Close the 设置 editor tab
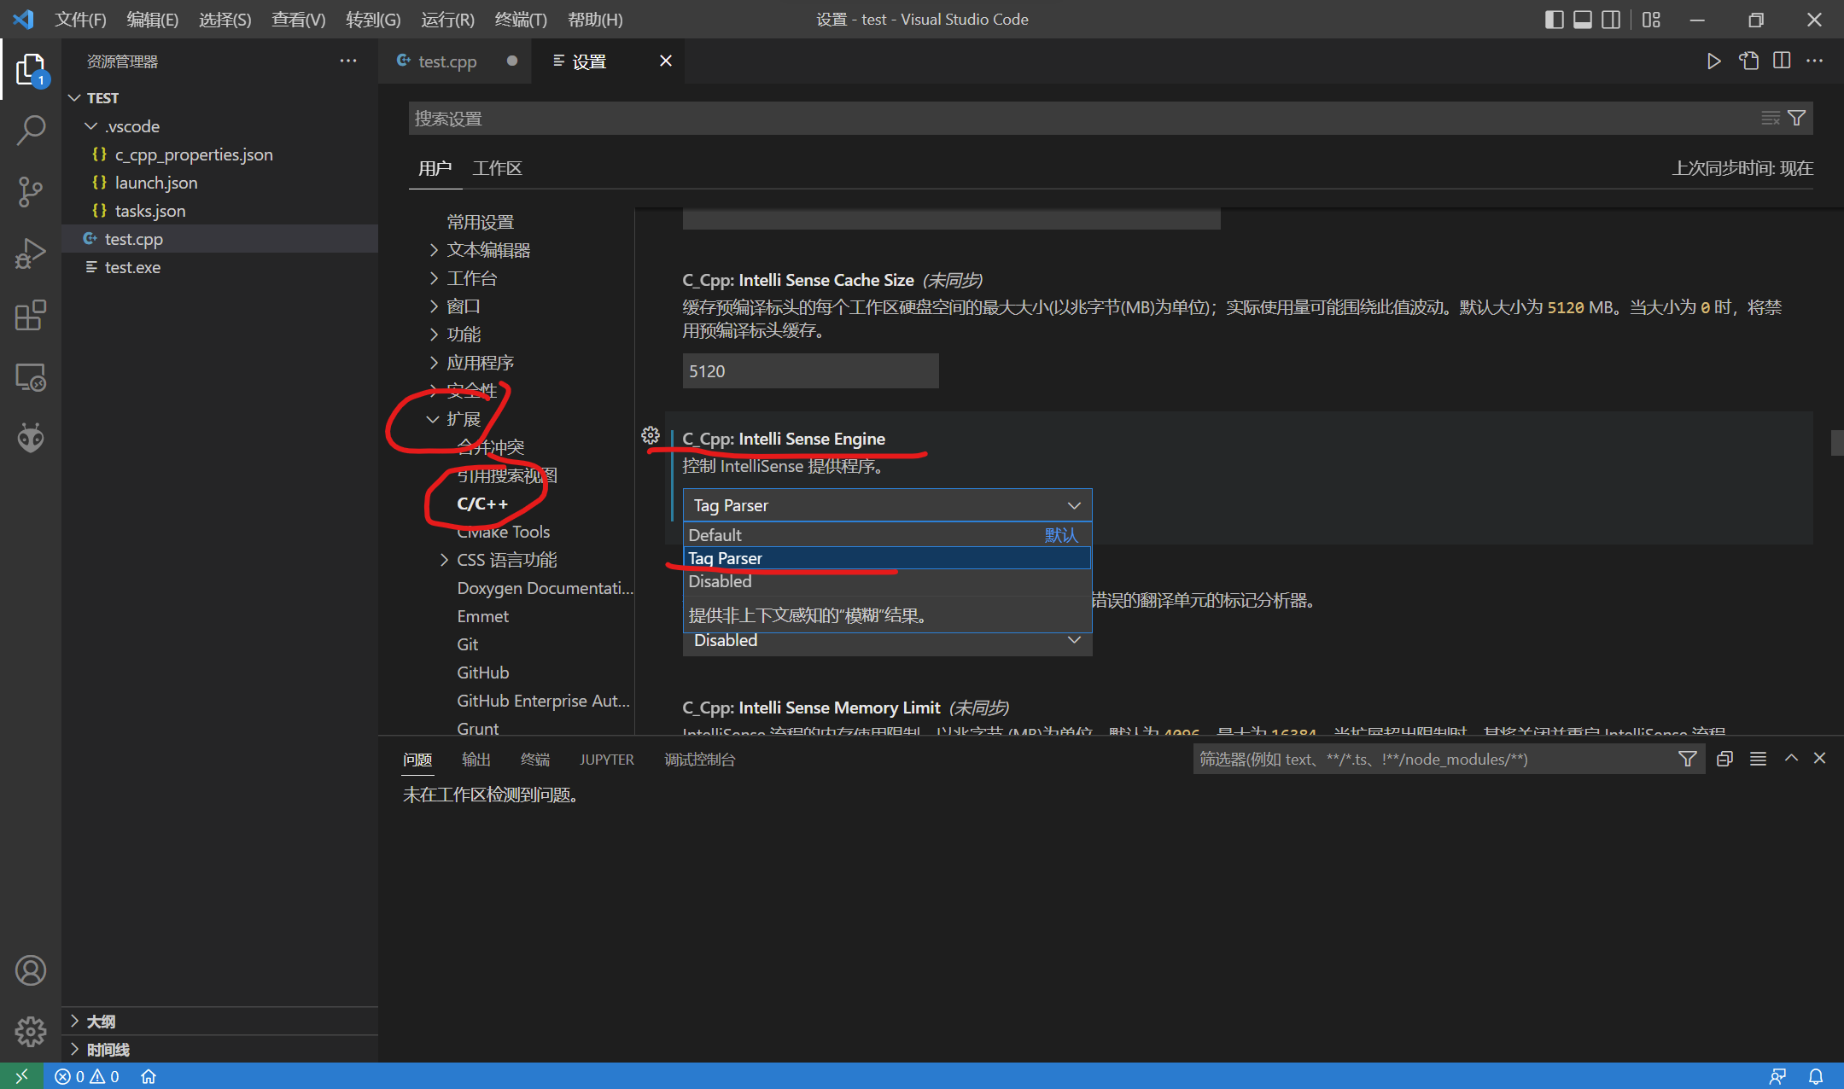The width and height of the screenshot is (1844, 1089). click(x=666, y=61)
